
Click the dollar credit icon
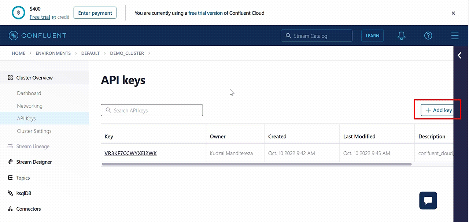tap(18, 13)
